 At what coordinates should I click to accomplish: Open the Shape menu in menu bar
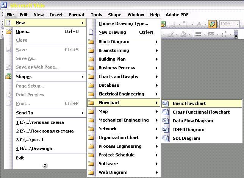(114, 15)
